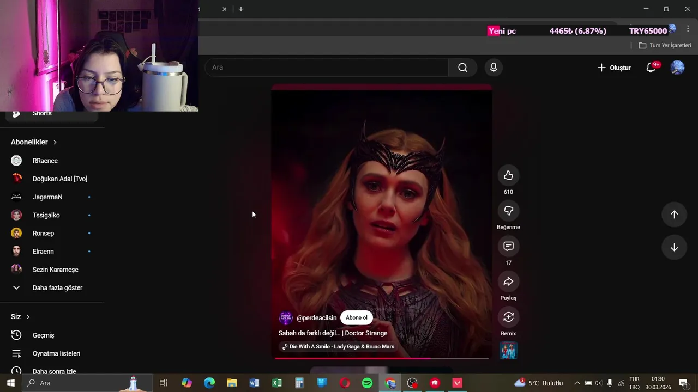Open Geçmiş watch history

click(52, 335)
